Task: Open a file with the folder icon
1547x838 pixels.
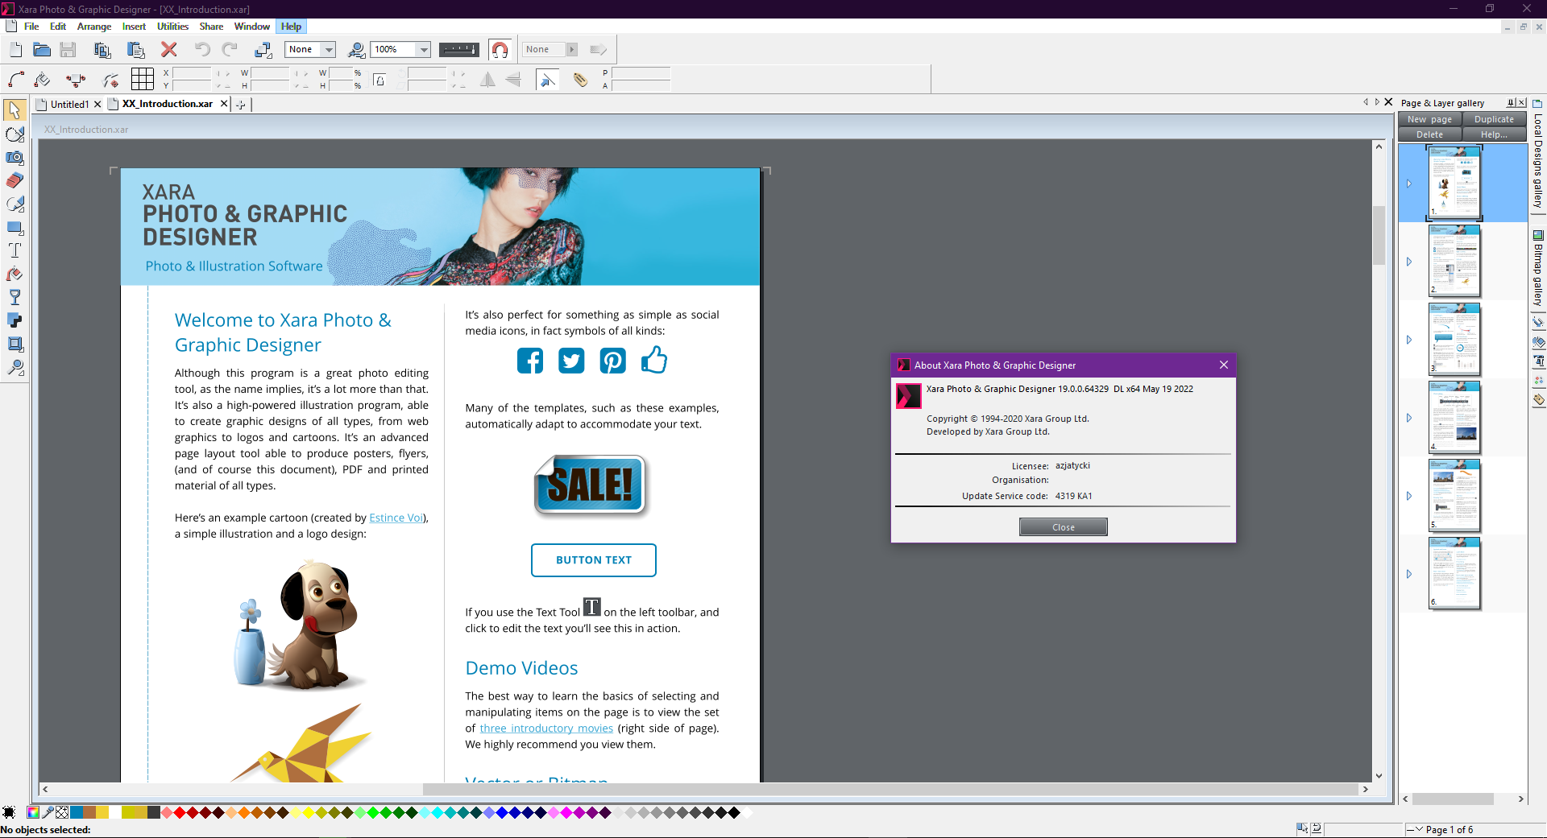Action: (42, 50)
